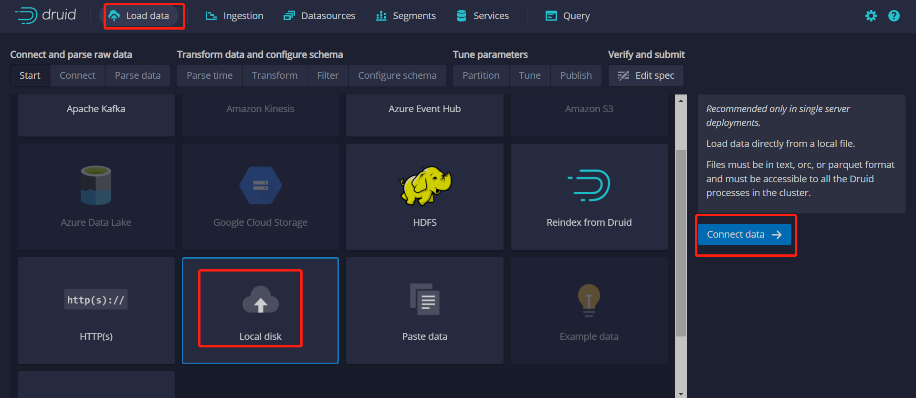Click the 'Google Cloud Storage' label

tap(260, 222)
